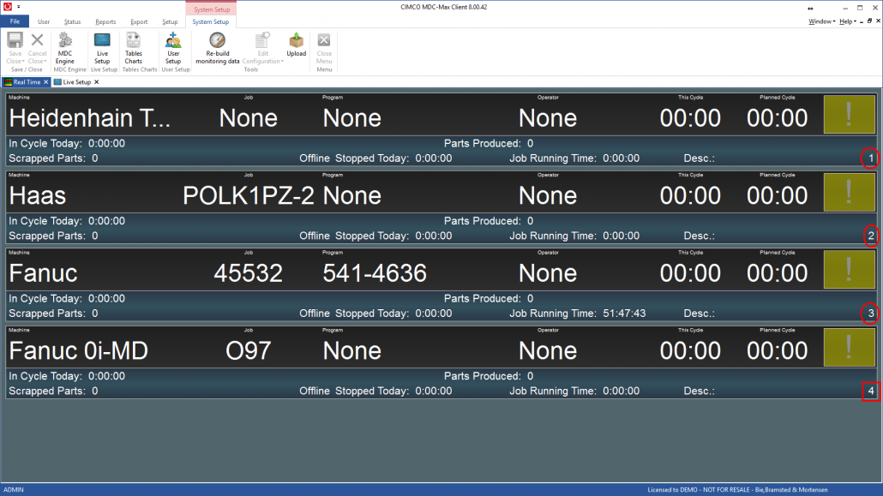Click Re-build monitoring data

[x=218, y=48]
